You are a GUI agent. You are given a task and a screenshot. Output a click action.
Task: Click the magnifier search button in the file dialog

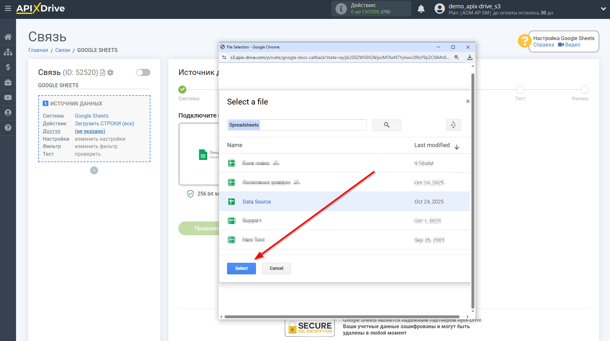tap(386, 125)
